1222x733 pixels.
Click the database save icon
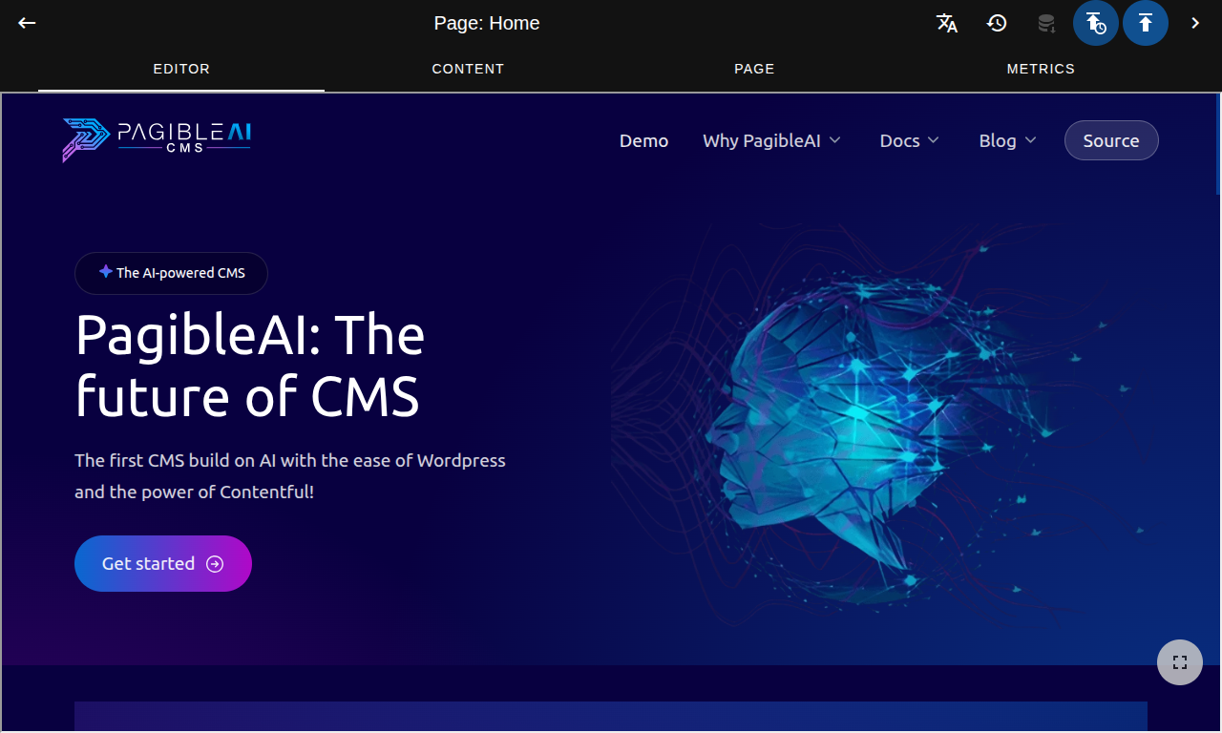pyautogui.click(x=1046, y=23)
